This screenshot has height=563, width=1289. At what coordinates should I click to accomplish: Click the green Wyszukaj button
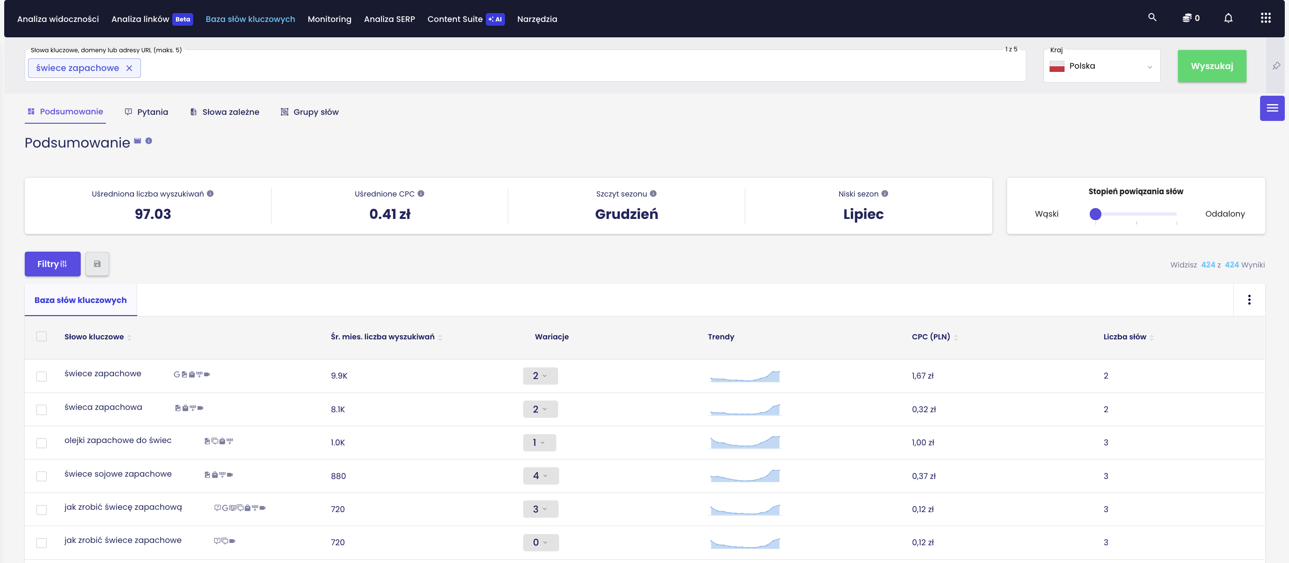pos(1212,66)
